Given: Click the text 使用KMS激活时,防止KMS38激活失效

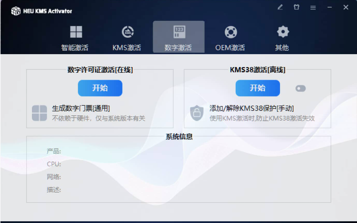Looking at the screenshot, I should 262,118.
